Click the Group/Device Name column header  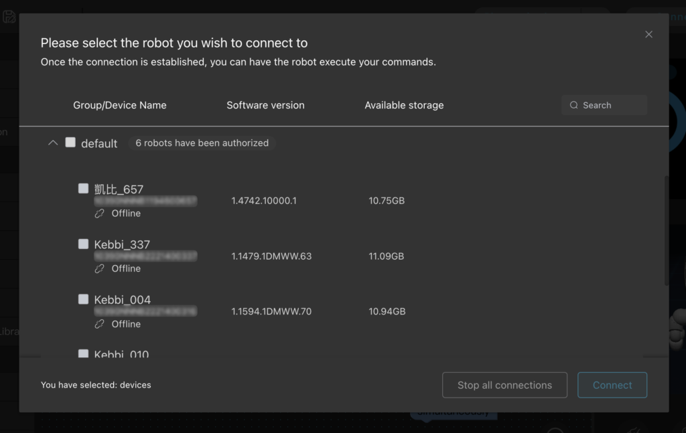tap(120, 105)
